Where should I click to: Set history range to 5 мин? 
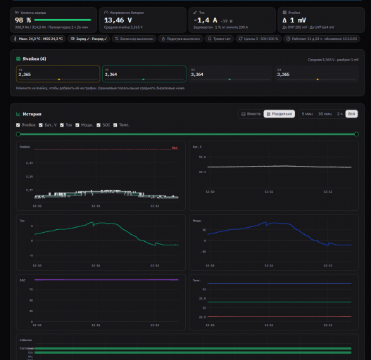click(307, 114)
